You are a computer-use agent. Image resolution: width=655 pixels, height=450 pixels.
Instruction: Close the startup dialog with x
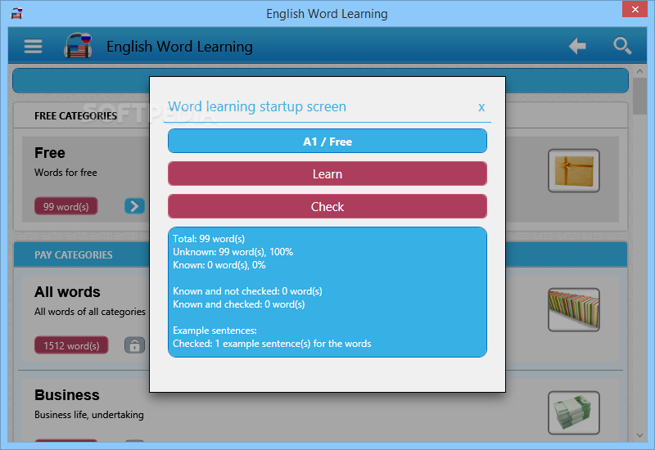[x=481, y=107]
